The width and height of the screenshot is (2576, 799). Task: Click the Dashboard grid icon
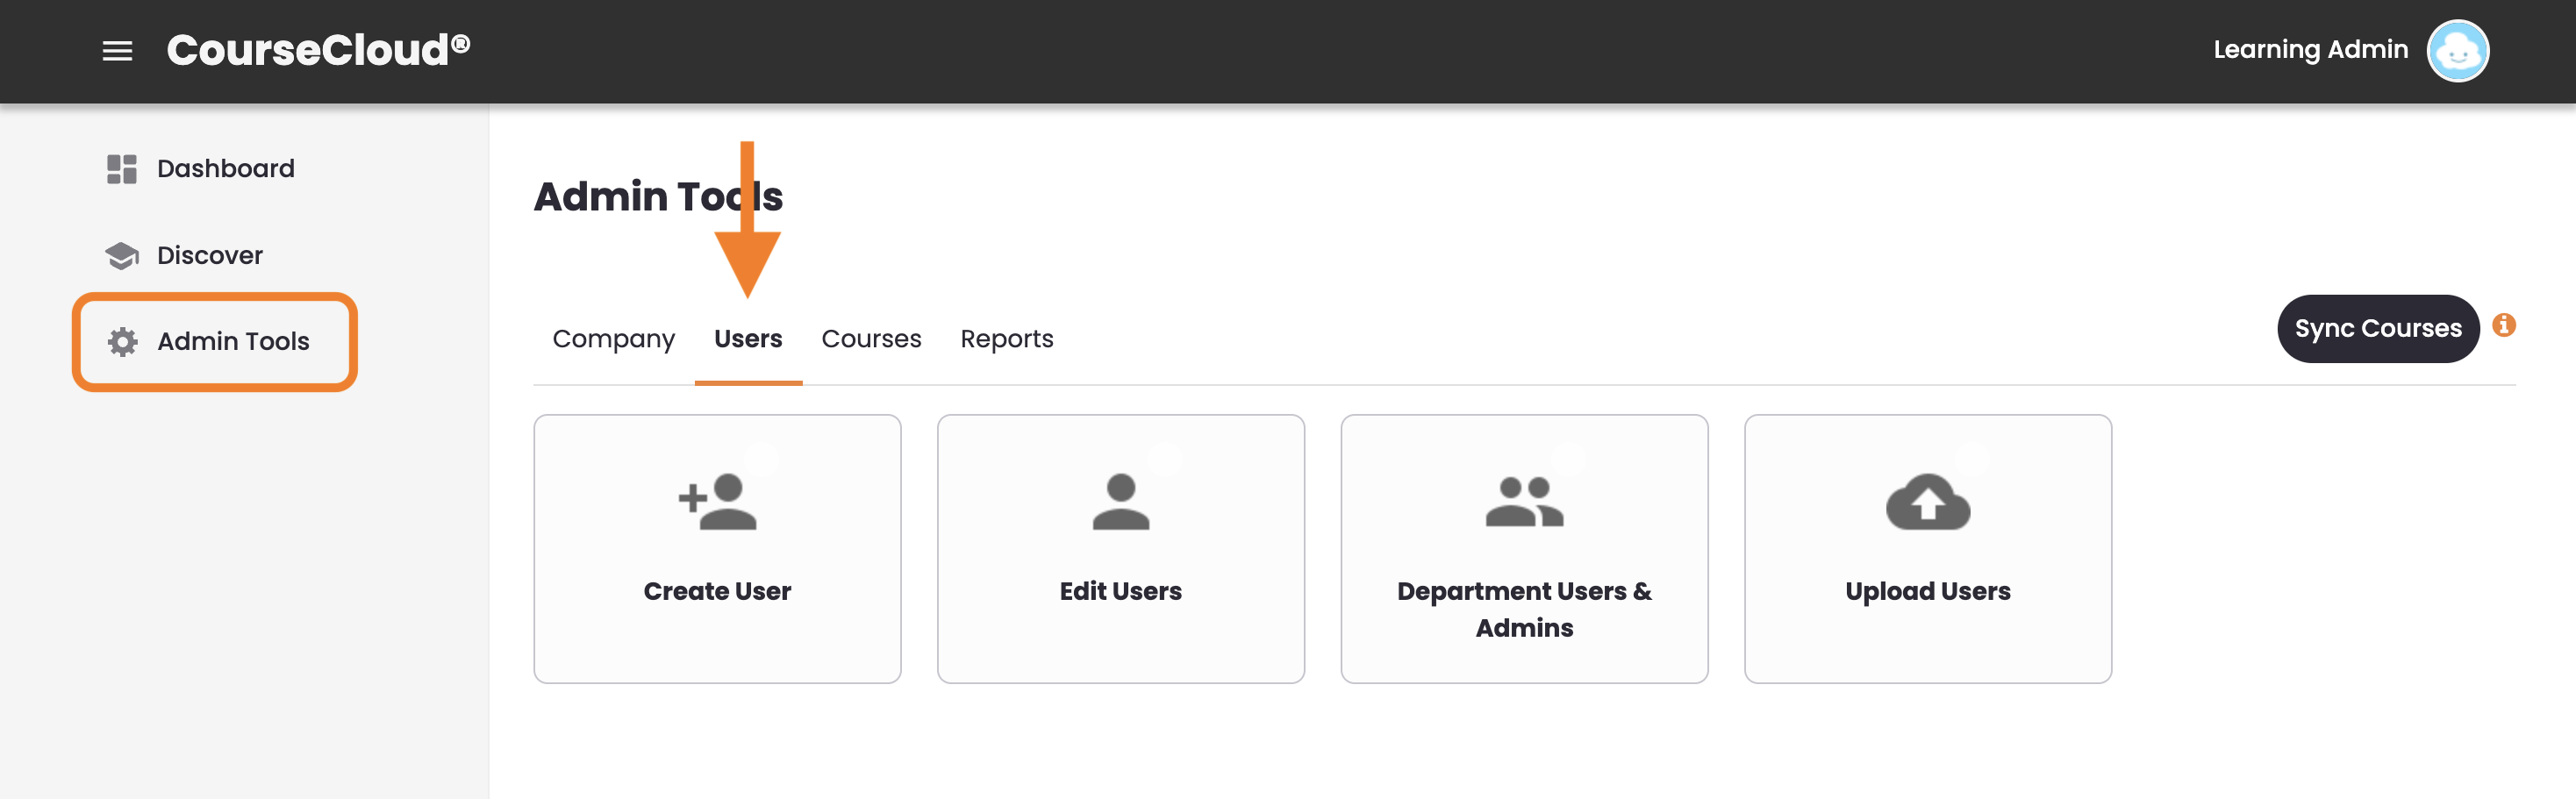[122, 169]
